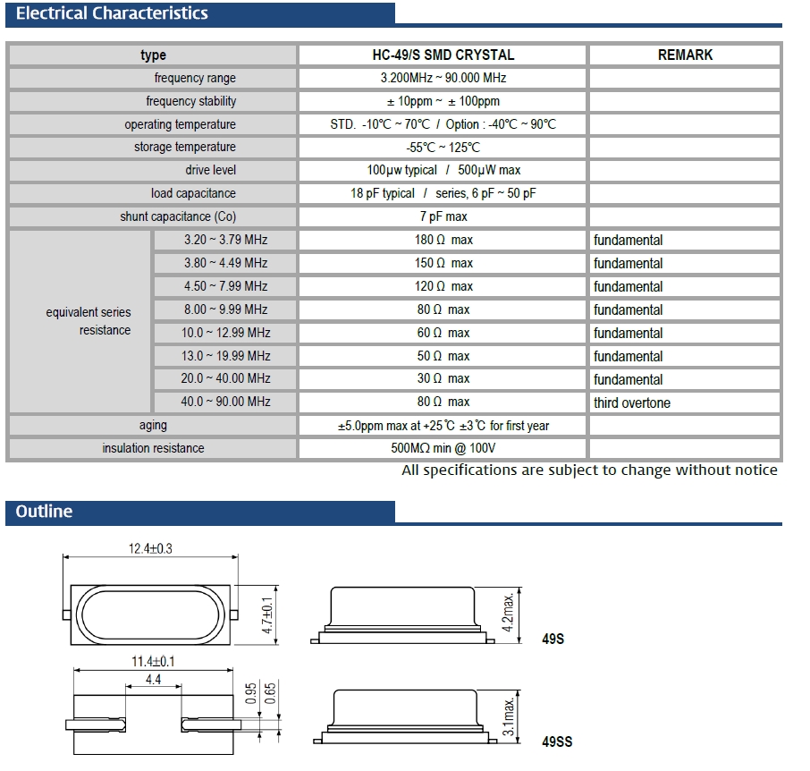Select the 20.0 ~ 40.00 MHz range cell

(x=225, y=378)
